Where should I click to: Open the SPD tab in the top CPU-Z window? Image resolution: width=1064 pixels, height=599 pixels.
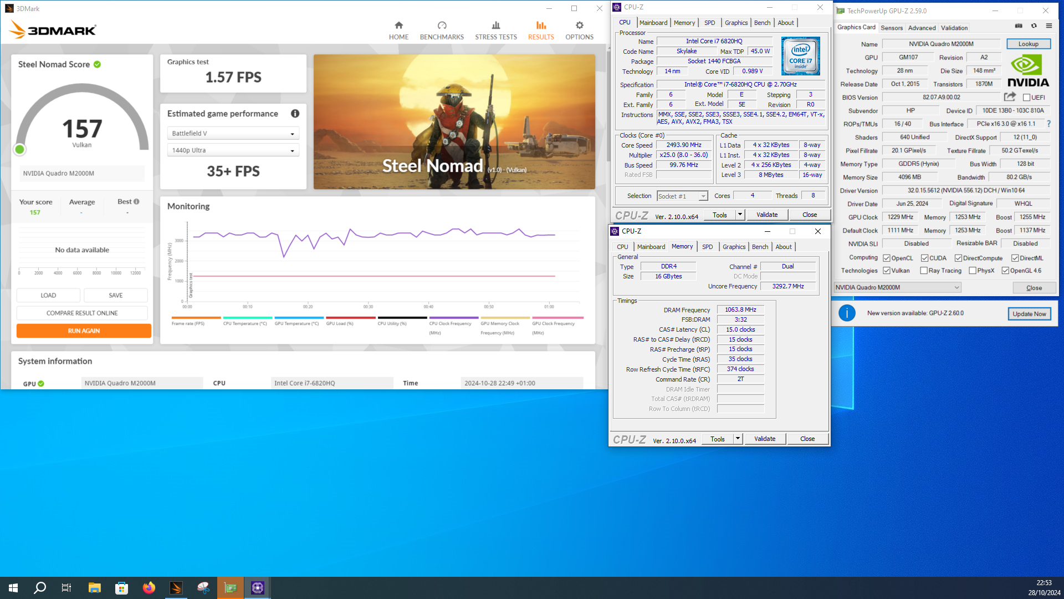709,23
